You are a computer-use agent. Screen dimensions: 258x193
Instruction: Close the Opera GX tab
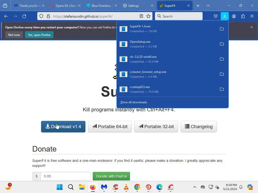(79, 6)
